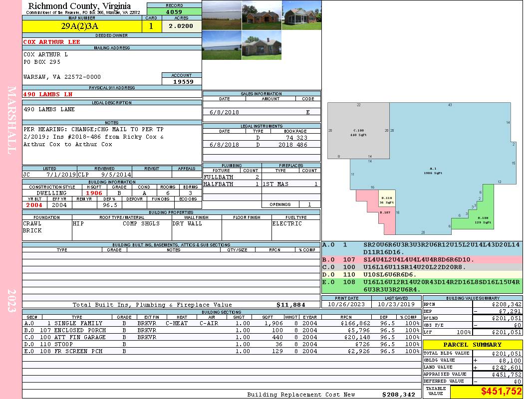Click WARSAW, VA 22572-0000 mailing line

(x=62, y=77)
